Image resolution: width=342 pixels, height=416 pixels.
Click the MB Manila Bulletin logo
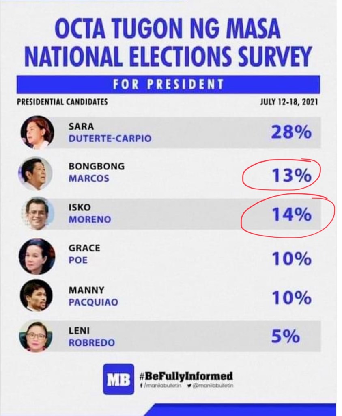[118, 379]
